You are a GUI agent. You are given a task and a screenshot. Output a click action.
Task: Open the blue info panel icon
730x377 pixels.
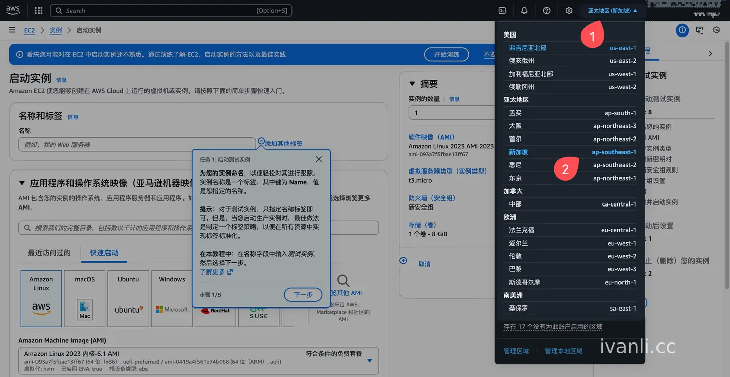click(x=682, y=30)
